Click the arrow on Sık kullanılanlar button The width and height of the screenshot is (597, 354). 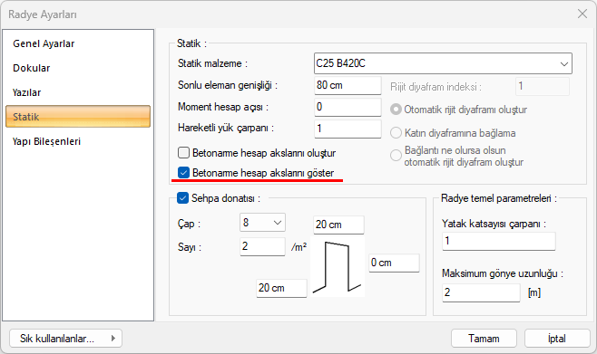tap(113, 338)
